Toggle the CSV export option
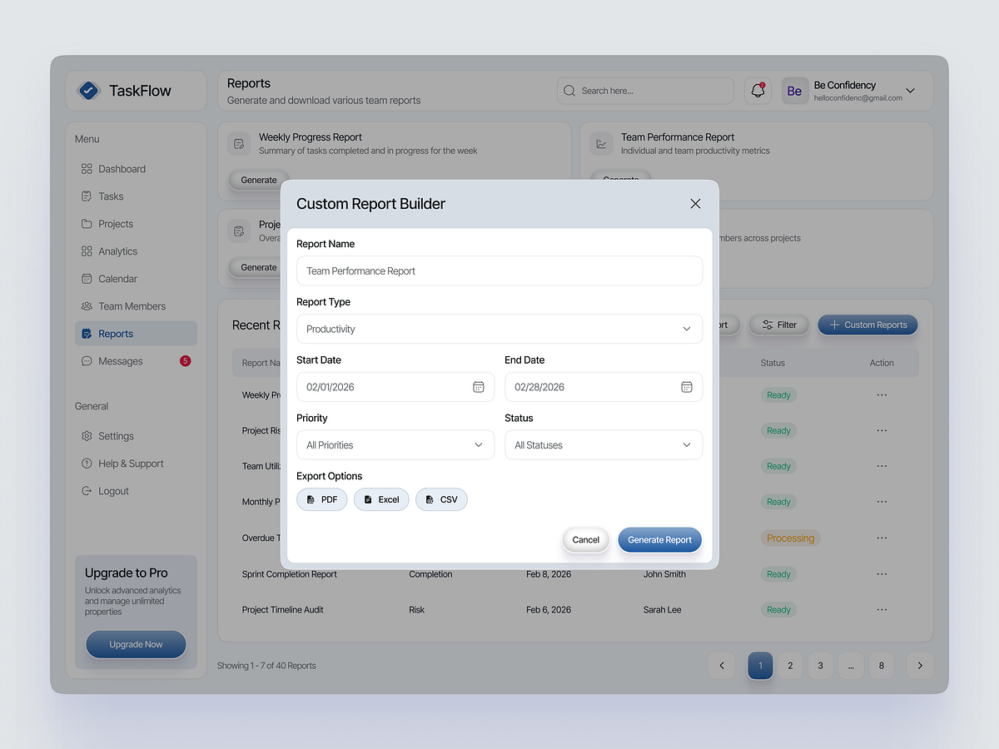Image resolution: width=999 pixels, height=749 pixels. tap(441, 499)
